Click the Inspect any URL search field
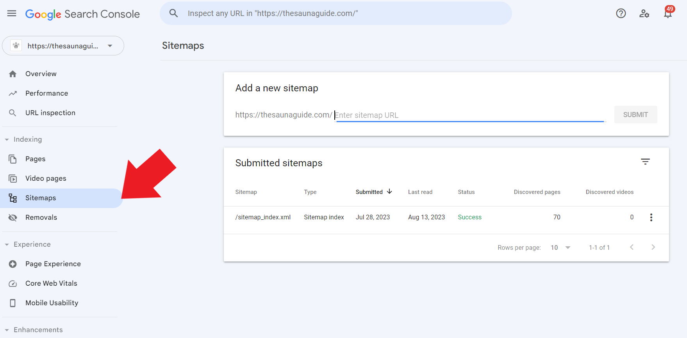This screenshot has width=687, height=338. click(x=336, y=13)
